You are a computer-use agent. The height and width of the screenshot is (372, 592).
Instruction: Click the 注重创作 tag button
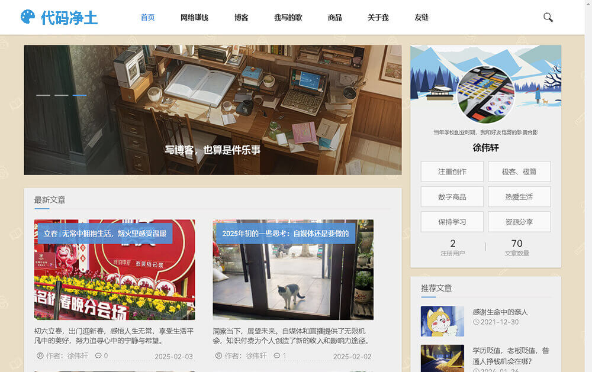[x=452, y=172]
